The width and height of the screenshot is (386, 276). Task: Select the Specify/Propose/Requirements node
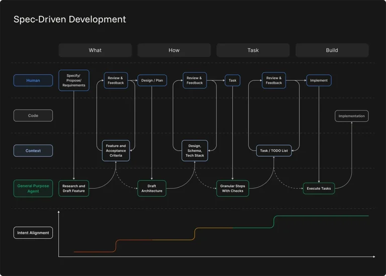(74, 80)
